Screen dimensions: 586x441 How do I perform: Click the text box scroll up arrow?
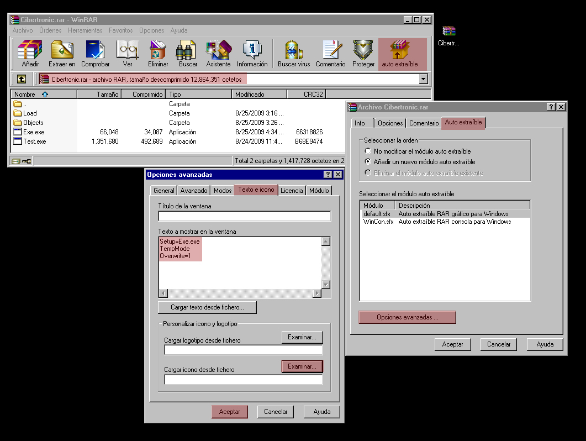pos(326,242)
